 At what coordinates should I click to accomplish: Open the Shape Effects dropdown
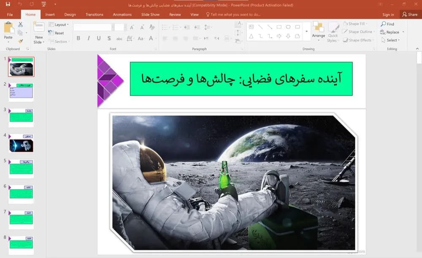click(x=358, y=40)
